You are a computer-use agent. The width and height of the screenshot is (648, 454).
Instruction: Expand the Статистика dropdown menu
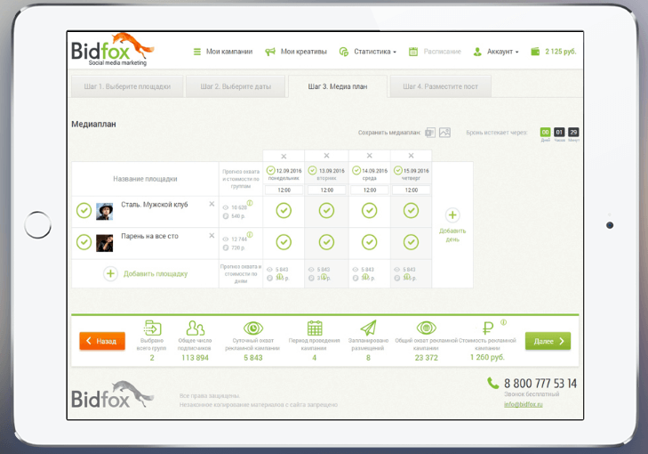tap(369, 52)
